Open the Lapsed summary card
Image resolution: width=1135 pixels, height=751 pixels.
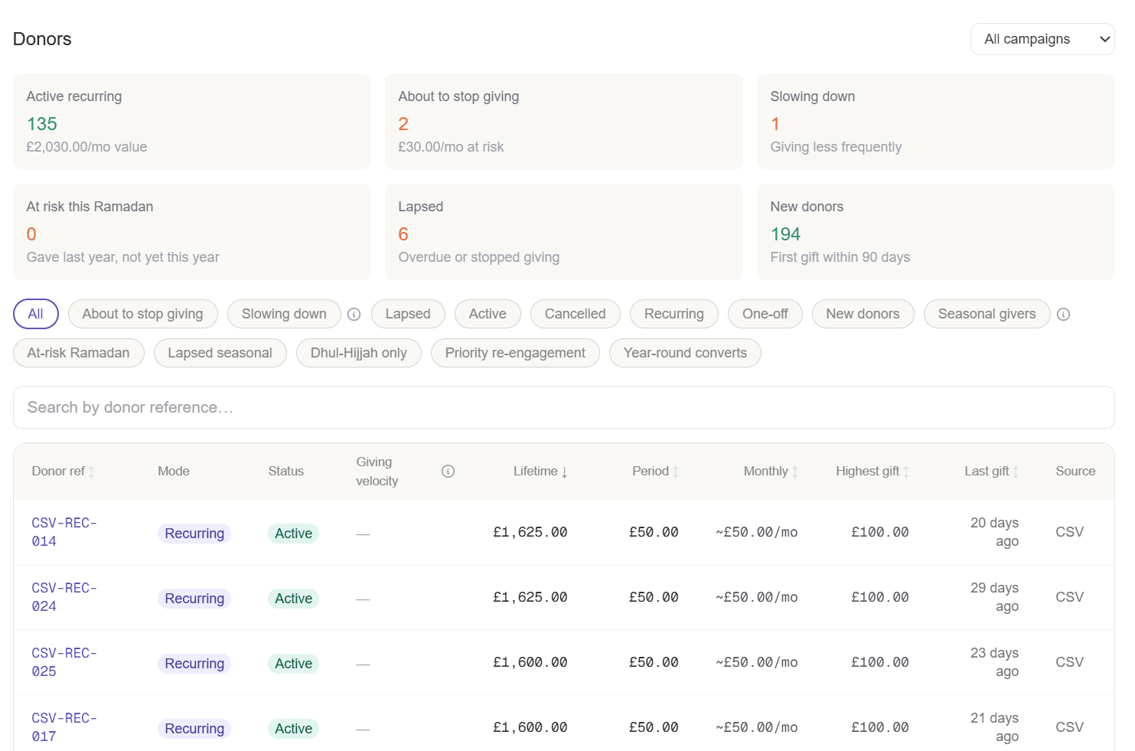click(564, 232)
